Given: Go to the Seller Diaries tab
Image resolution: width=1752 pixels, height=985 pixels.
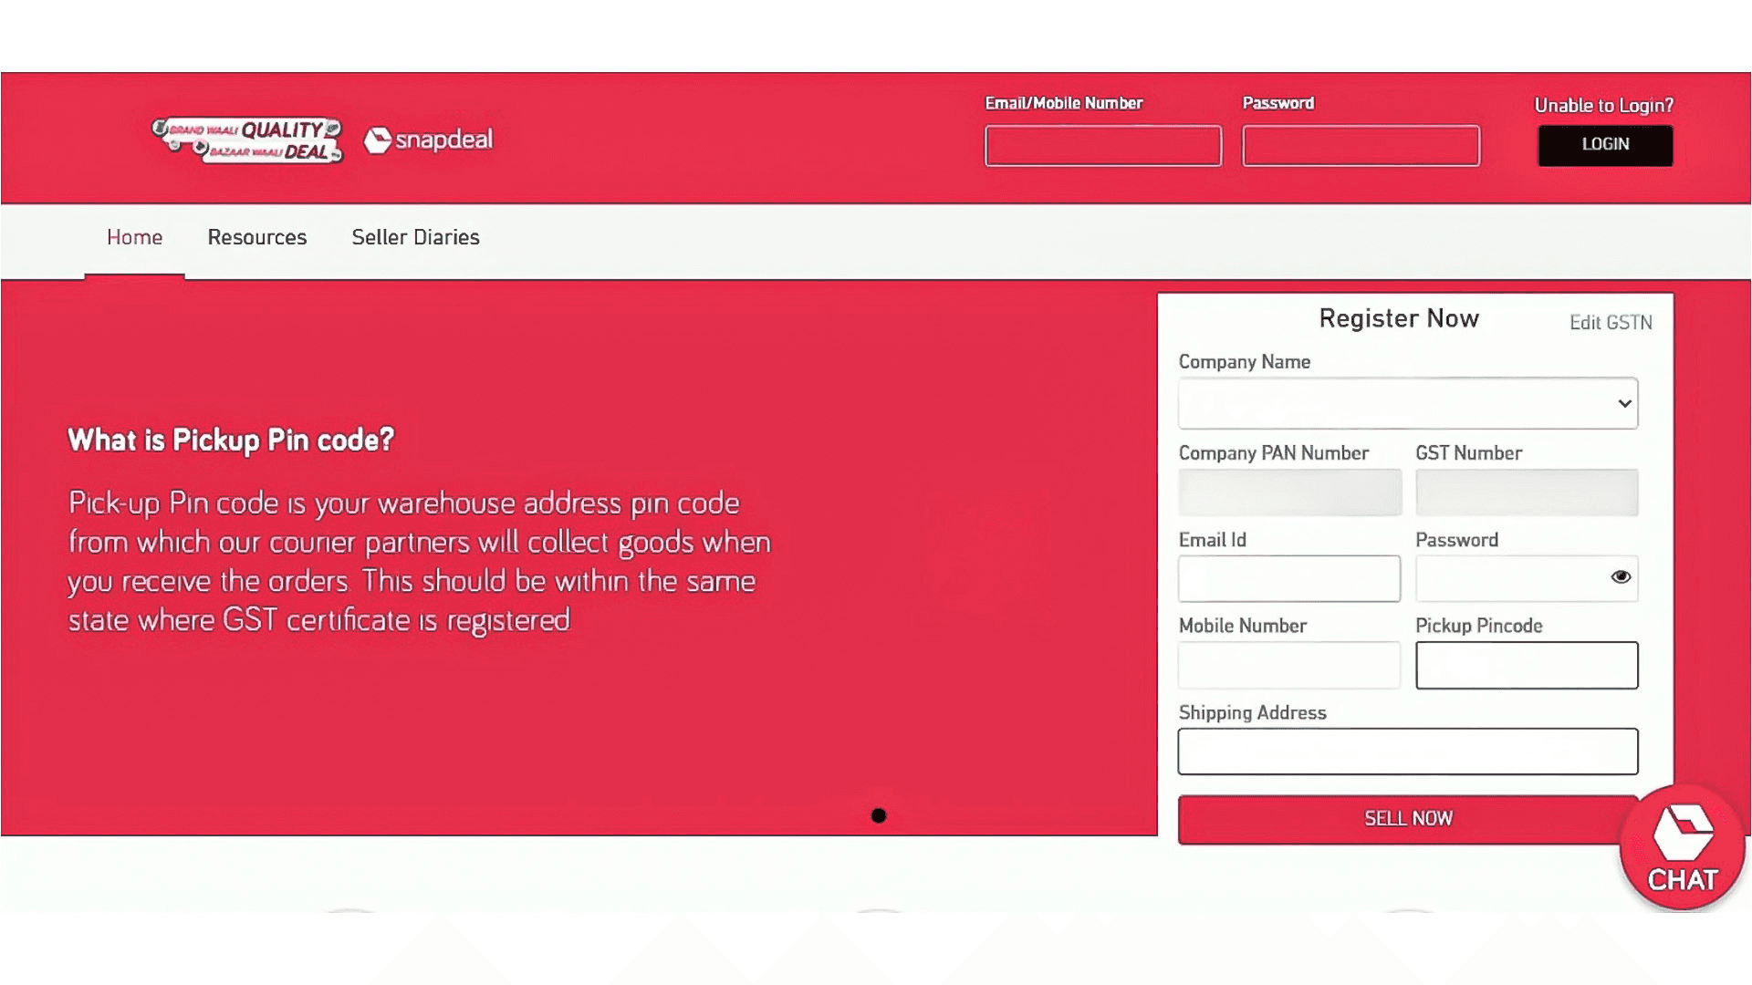Looking at the screenshot, I should (415, 237).
